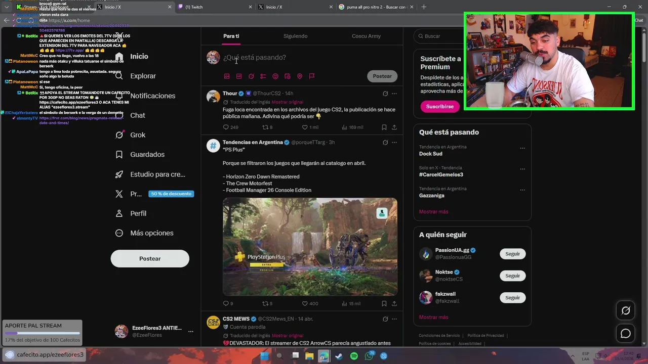Follow PassionUA.gg
This screenshot has height=364, width=648.
click(x=512, y=254)
